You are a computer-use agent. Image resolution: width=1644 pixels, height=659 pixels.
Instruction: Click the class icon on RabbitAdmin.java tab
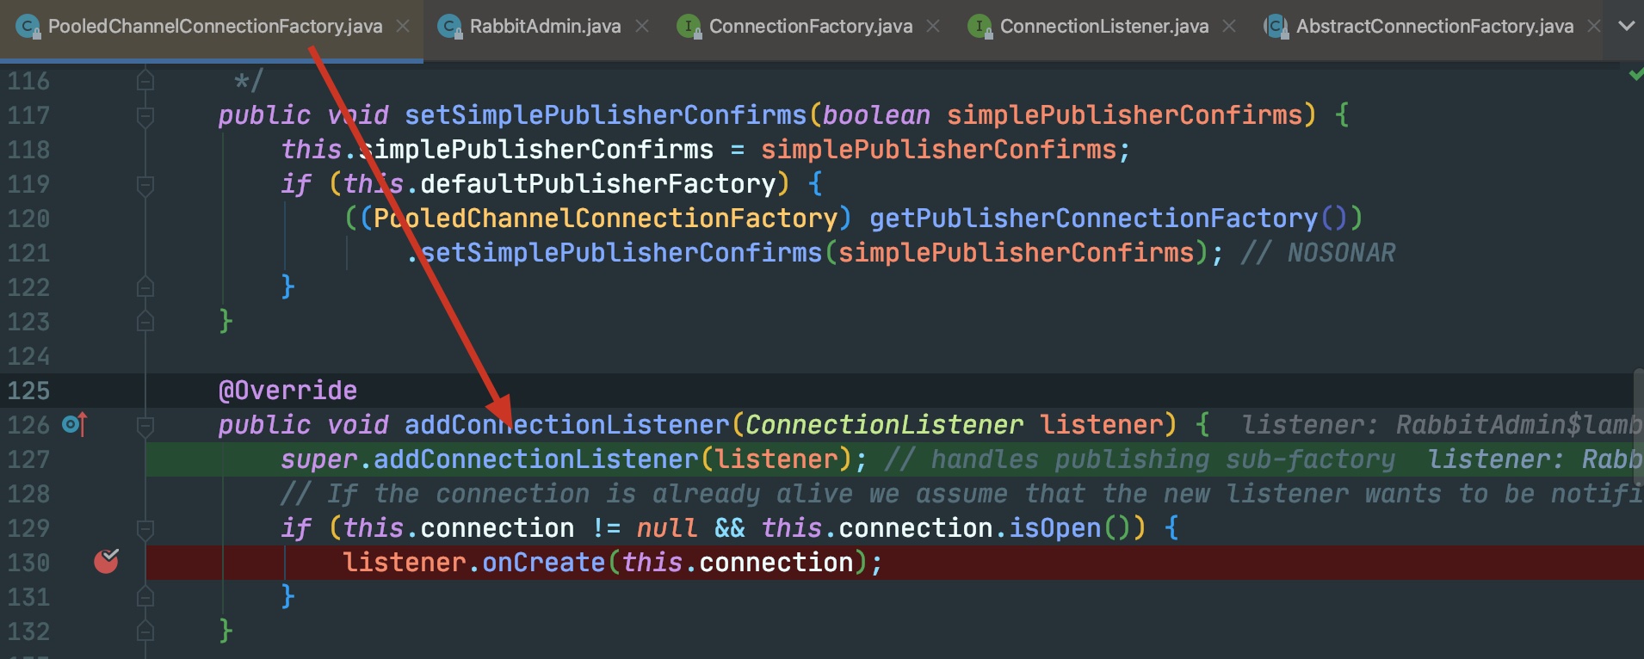click(449, 27)
